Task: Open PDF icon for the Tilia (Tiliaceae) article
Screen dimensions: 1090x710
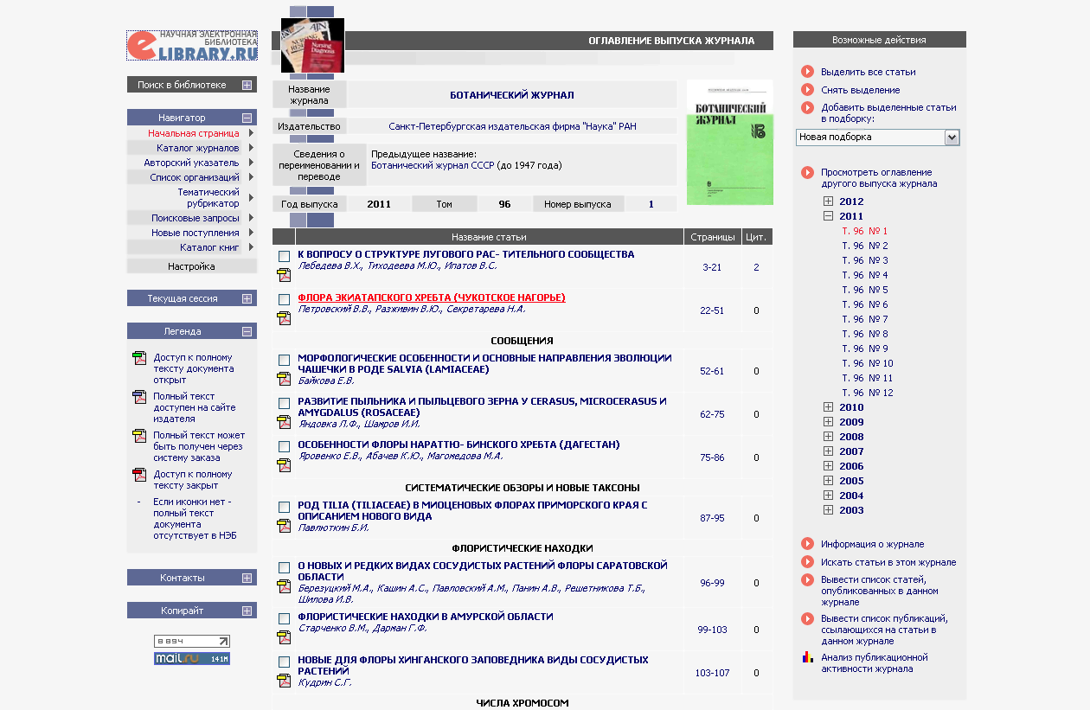Action: [284, 526]
